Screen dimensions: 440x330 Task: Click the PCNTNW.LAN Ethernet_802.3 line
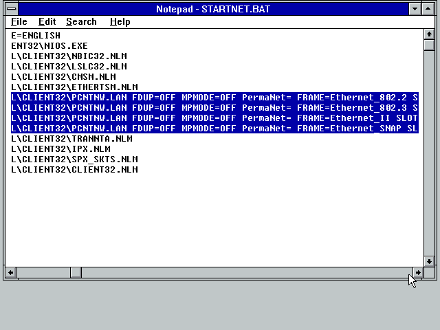[x=214, y=108]
